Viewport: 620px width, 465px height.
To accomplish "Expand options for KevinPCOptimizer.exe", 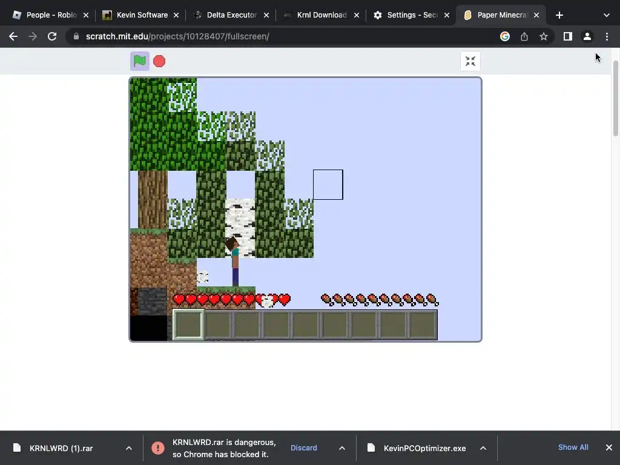I will pos(483,448).
